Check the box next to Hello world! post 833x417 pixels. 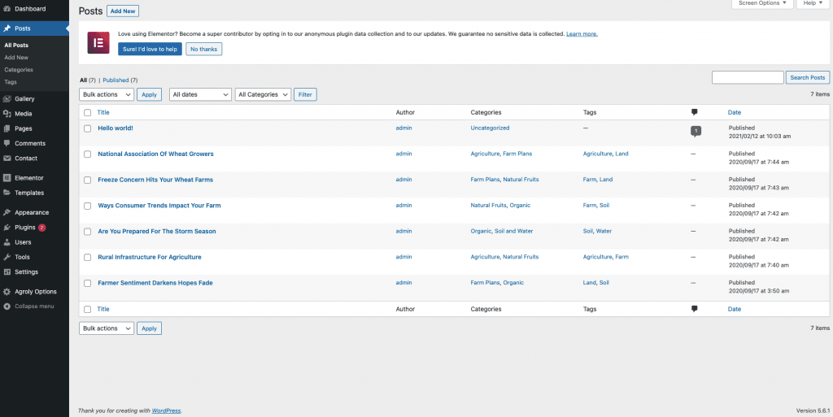coord(87,128)
